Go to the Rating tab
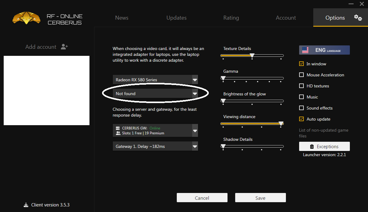 (231, 18)
